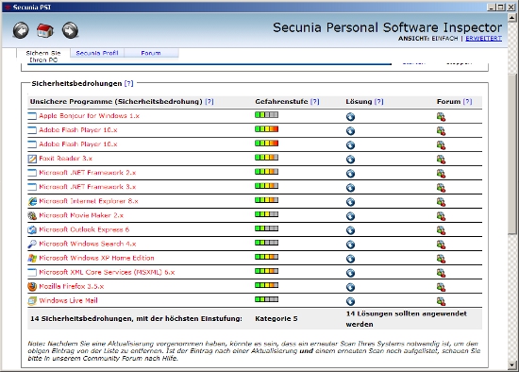Open Microsoft Windows Search 4.x entry

(88, 244)
